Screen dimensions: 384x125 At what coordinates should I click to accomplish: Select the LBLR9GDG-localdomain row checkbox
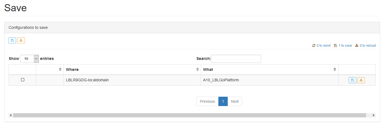[x=23, y=80]
